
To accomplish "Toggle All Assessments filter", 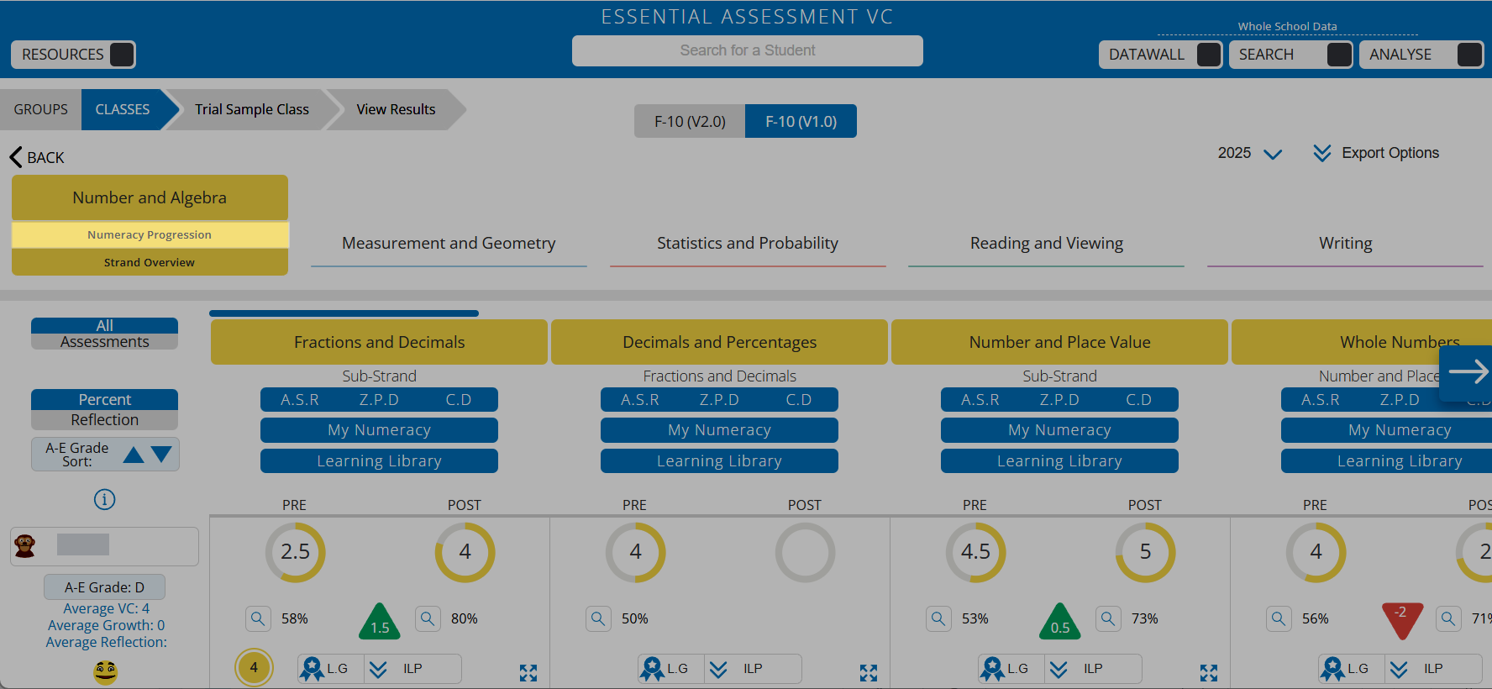I will [x=105, y=334].
